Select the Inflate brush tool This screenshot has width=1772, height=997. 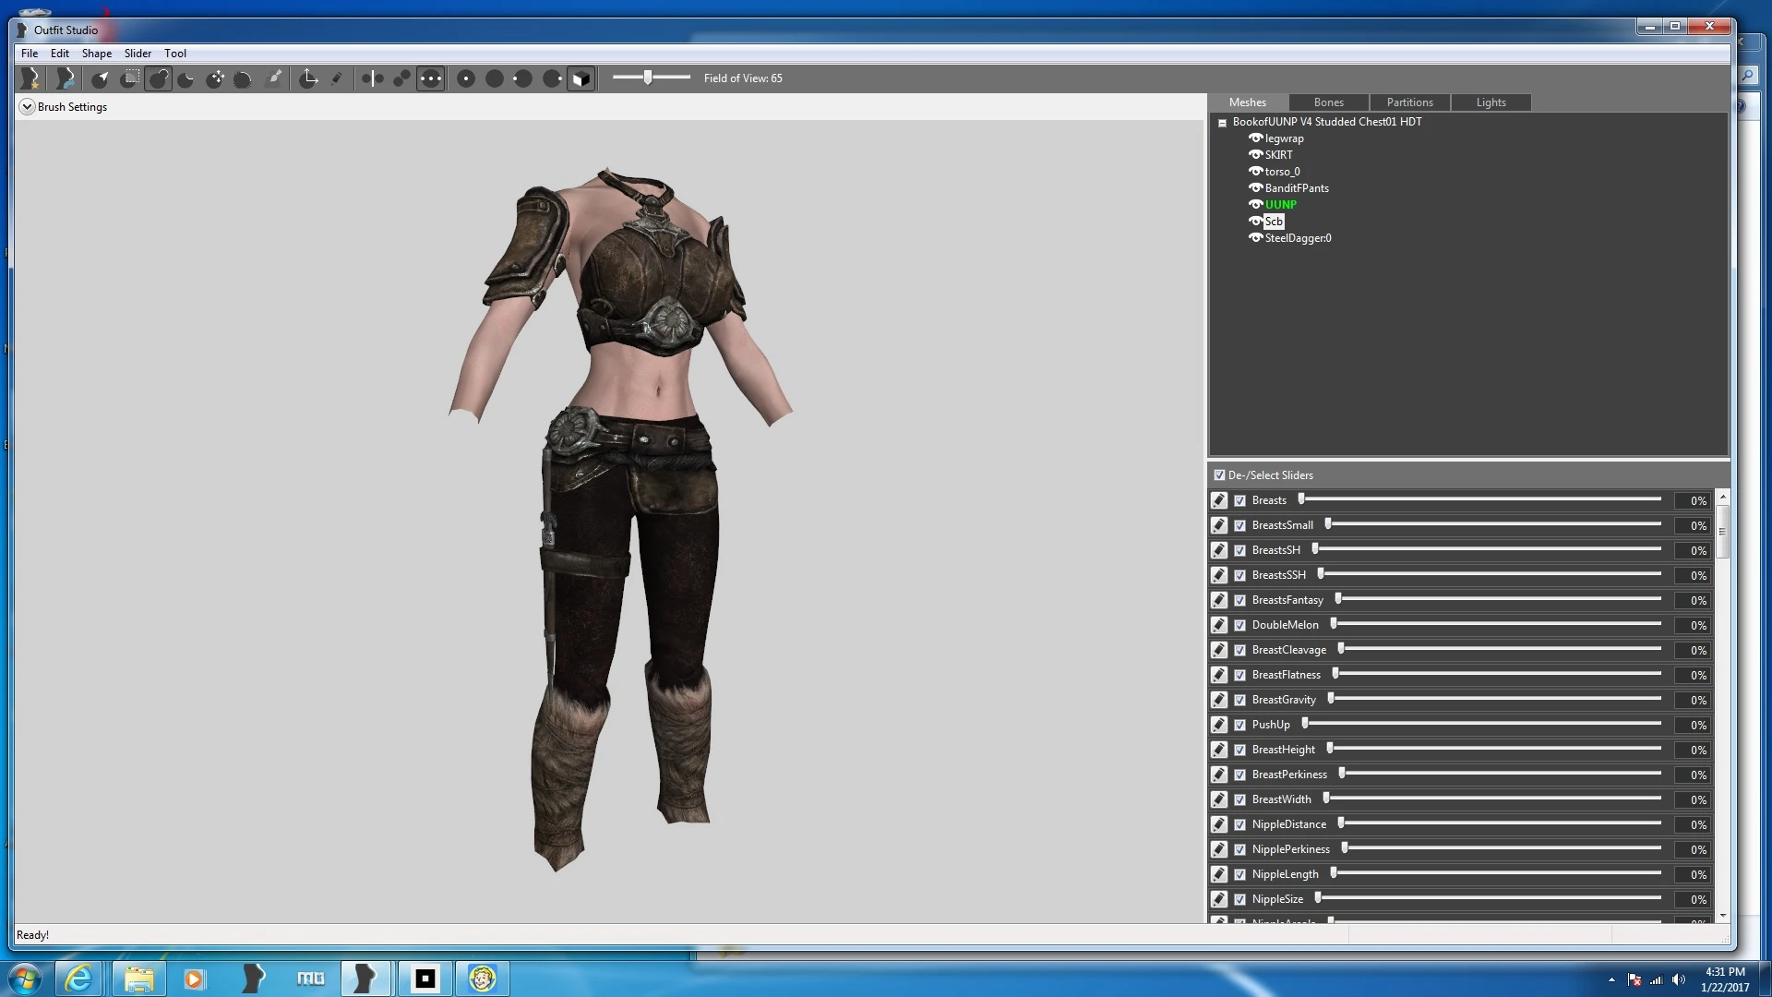coord(159,78)
